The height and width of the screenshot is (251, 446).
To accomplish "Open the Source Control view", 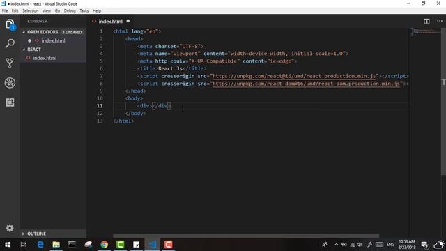I will point(10,63).
